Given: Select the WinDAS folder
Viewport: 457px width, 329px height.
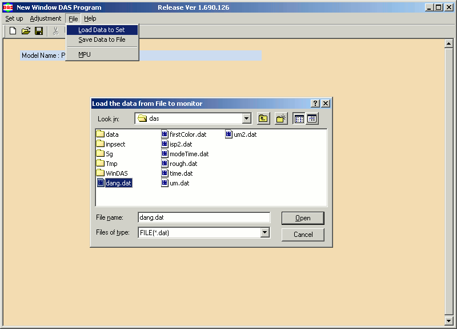Looking at the screenshot, I should pos(112,173).
